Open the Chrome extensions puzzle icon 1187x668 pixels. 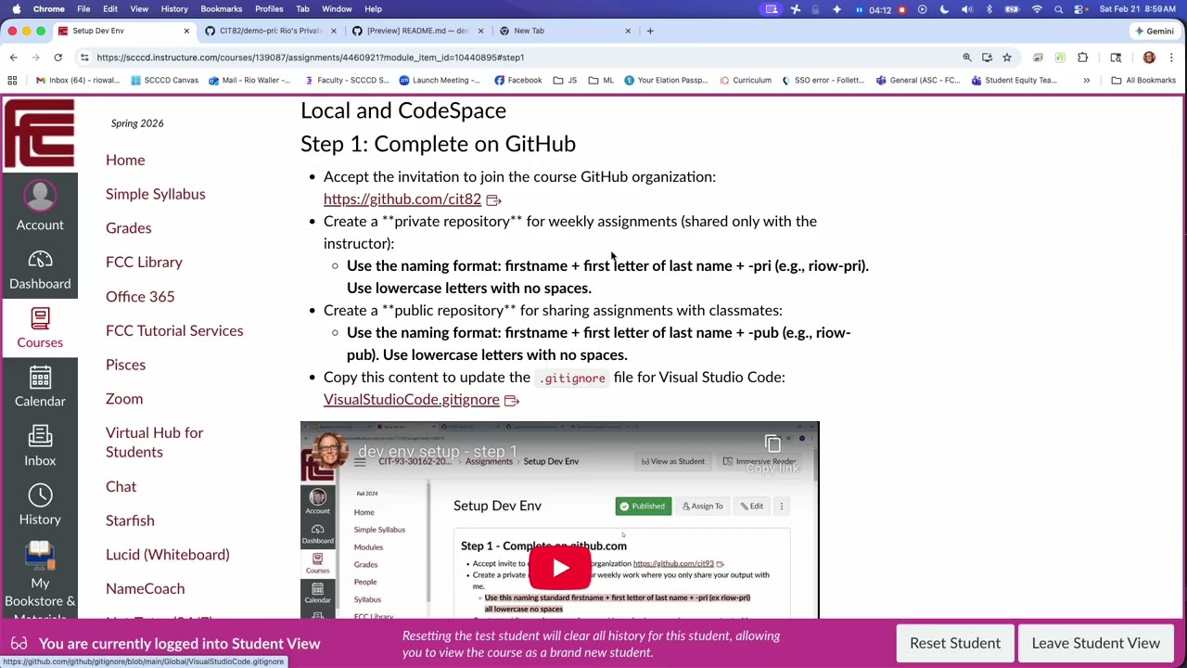click(1082, 58)
